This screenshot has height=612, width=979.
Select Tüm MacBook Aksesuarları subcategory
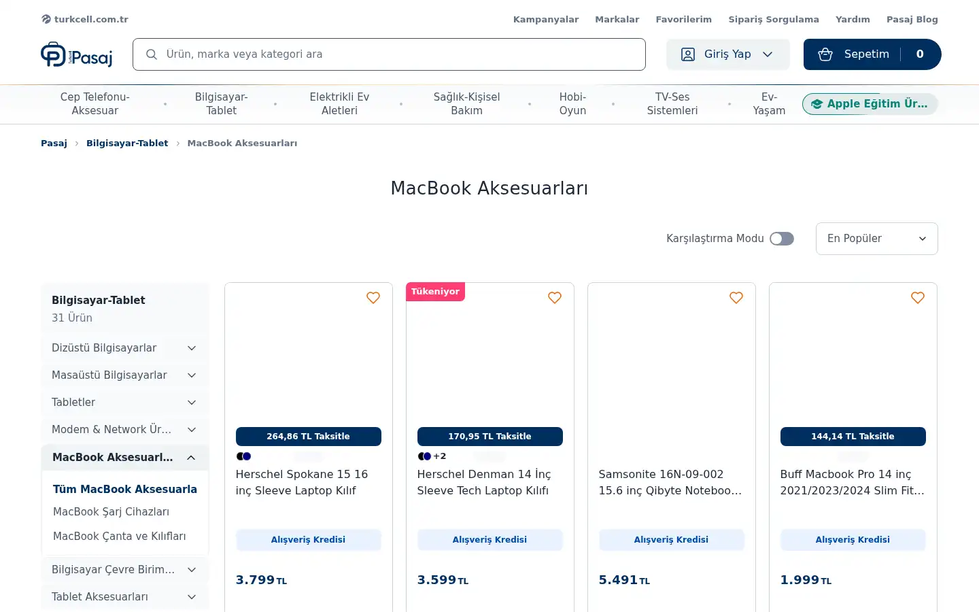125,490
